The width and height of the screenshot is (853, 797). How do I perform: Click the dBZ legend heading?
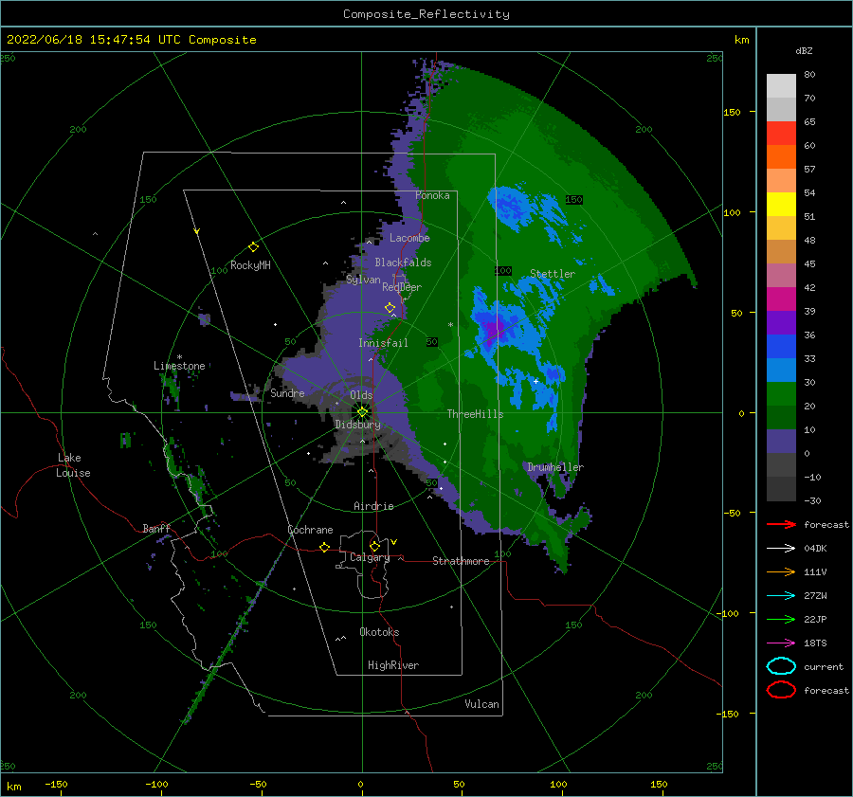point(804,50)
